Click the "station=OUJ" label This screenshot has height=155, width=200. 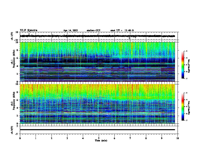coord(93,30)
